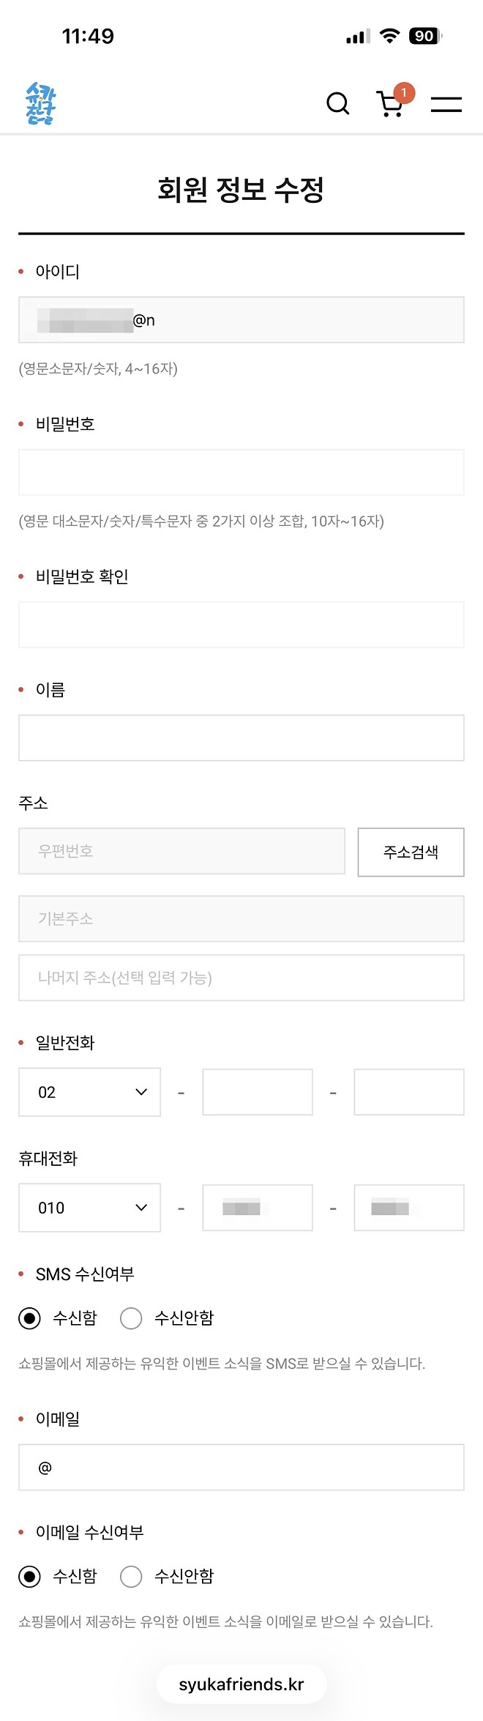Screen dimensions: 483x1721
Task: Click the Syuka Friends logo
Action: 40,103
